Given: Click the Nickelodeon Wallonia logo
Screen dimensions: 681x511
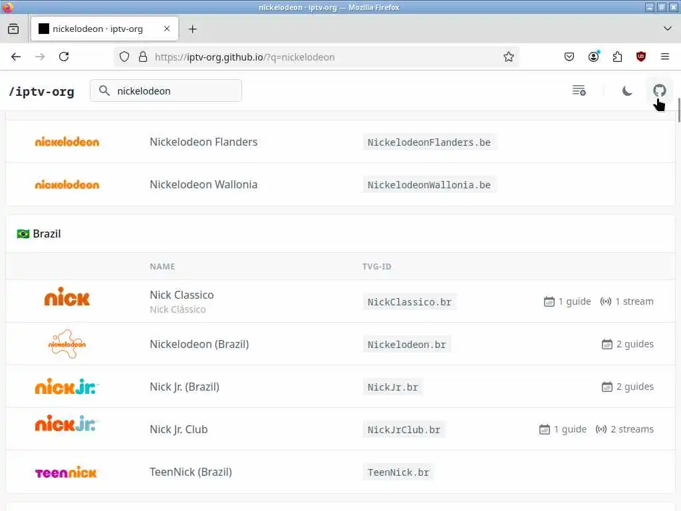Looking at the screenshot, I should (x=67, y=184).
